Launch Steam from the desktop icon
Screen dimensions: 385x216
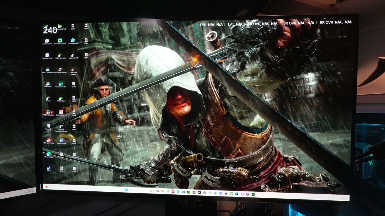(49, 169)
